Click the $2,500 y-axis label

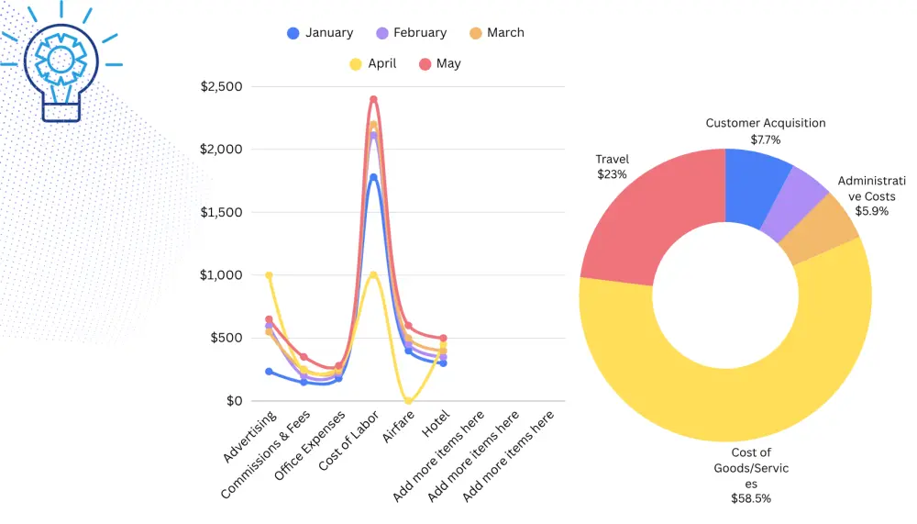click(x=221, y=86)
